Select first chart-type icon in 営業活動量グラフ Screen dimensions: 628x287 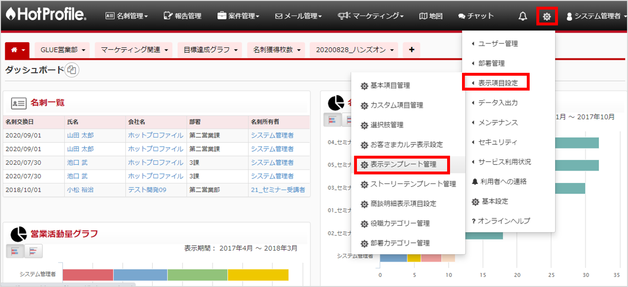[15, 251]
